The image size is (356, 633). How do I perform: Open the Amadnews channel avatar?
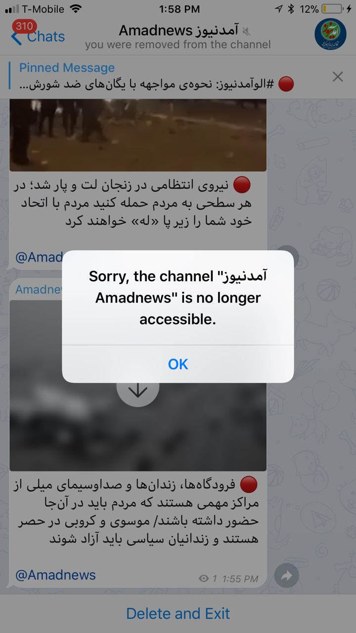[x=331, y=34]
